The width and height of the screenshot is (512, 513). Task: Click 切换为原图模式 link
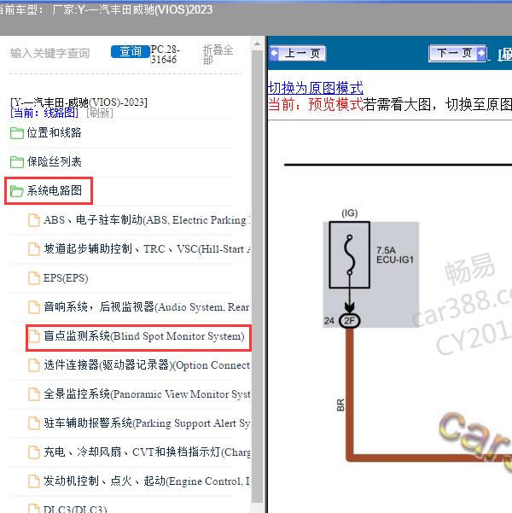(316, 88)
